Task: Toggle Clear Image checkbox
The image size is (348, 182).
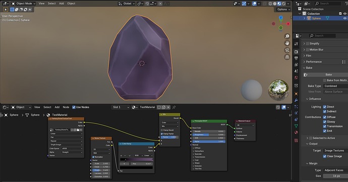Action: click(325, 156)
